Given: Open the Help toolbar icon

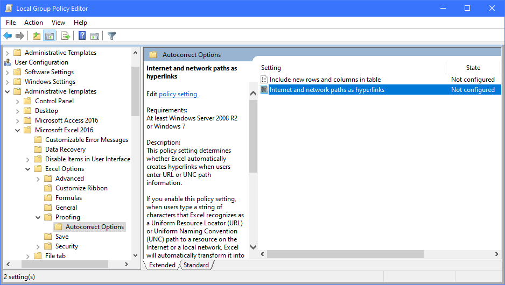Looking at the screenshot, I should pyautogui.click(x=82, y=35).
